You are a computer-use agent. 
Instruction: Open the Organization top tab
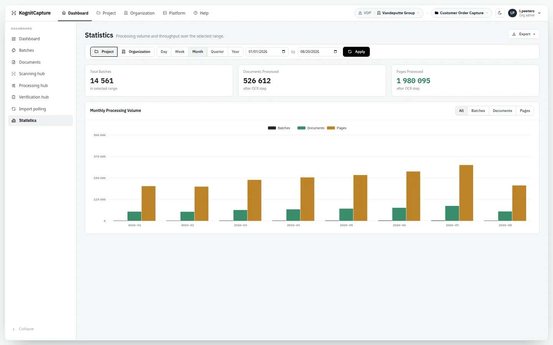point(139,13)
